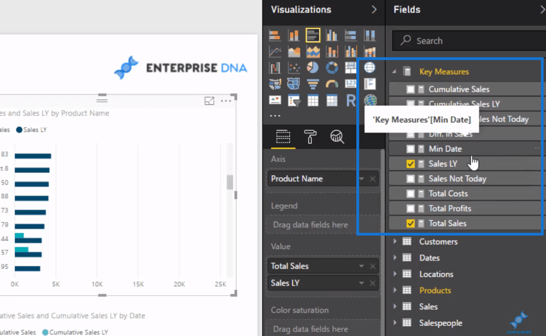Select the area chart visual
546x336 pixels.
pos(294,52)
